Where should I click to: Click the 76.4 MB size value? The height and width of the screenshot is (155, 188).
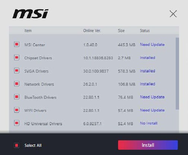tap(125, 97)
